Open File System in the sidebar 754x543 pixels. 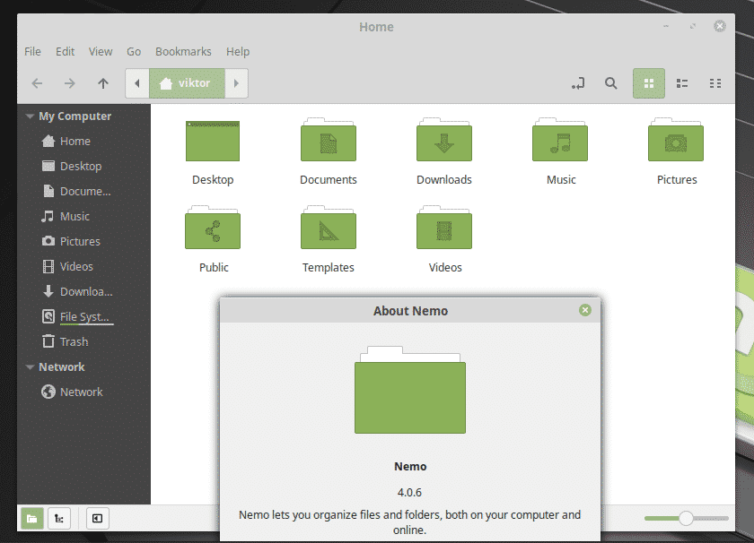coord(83,317)
